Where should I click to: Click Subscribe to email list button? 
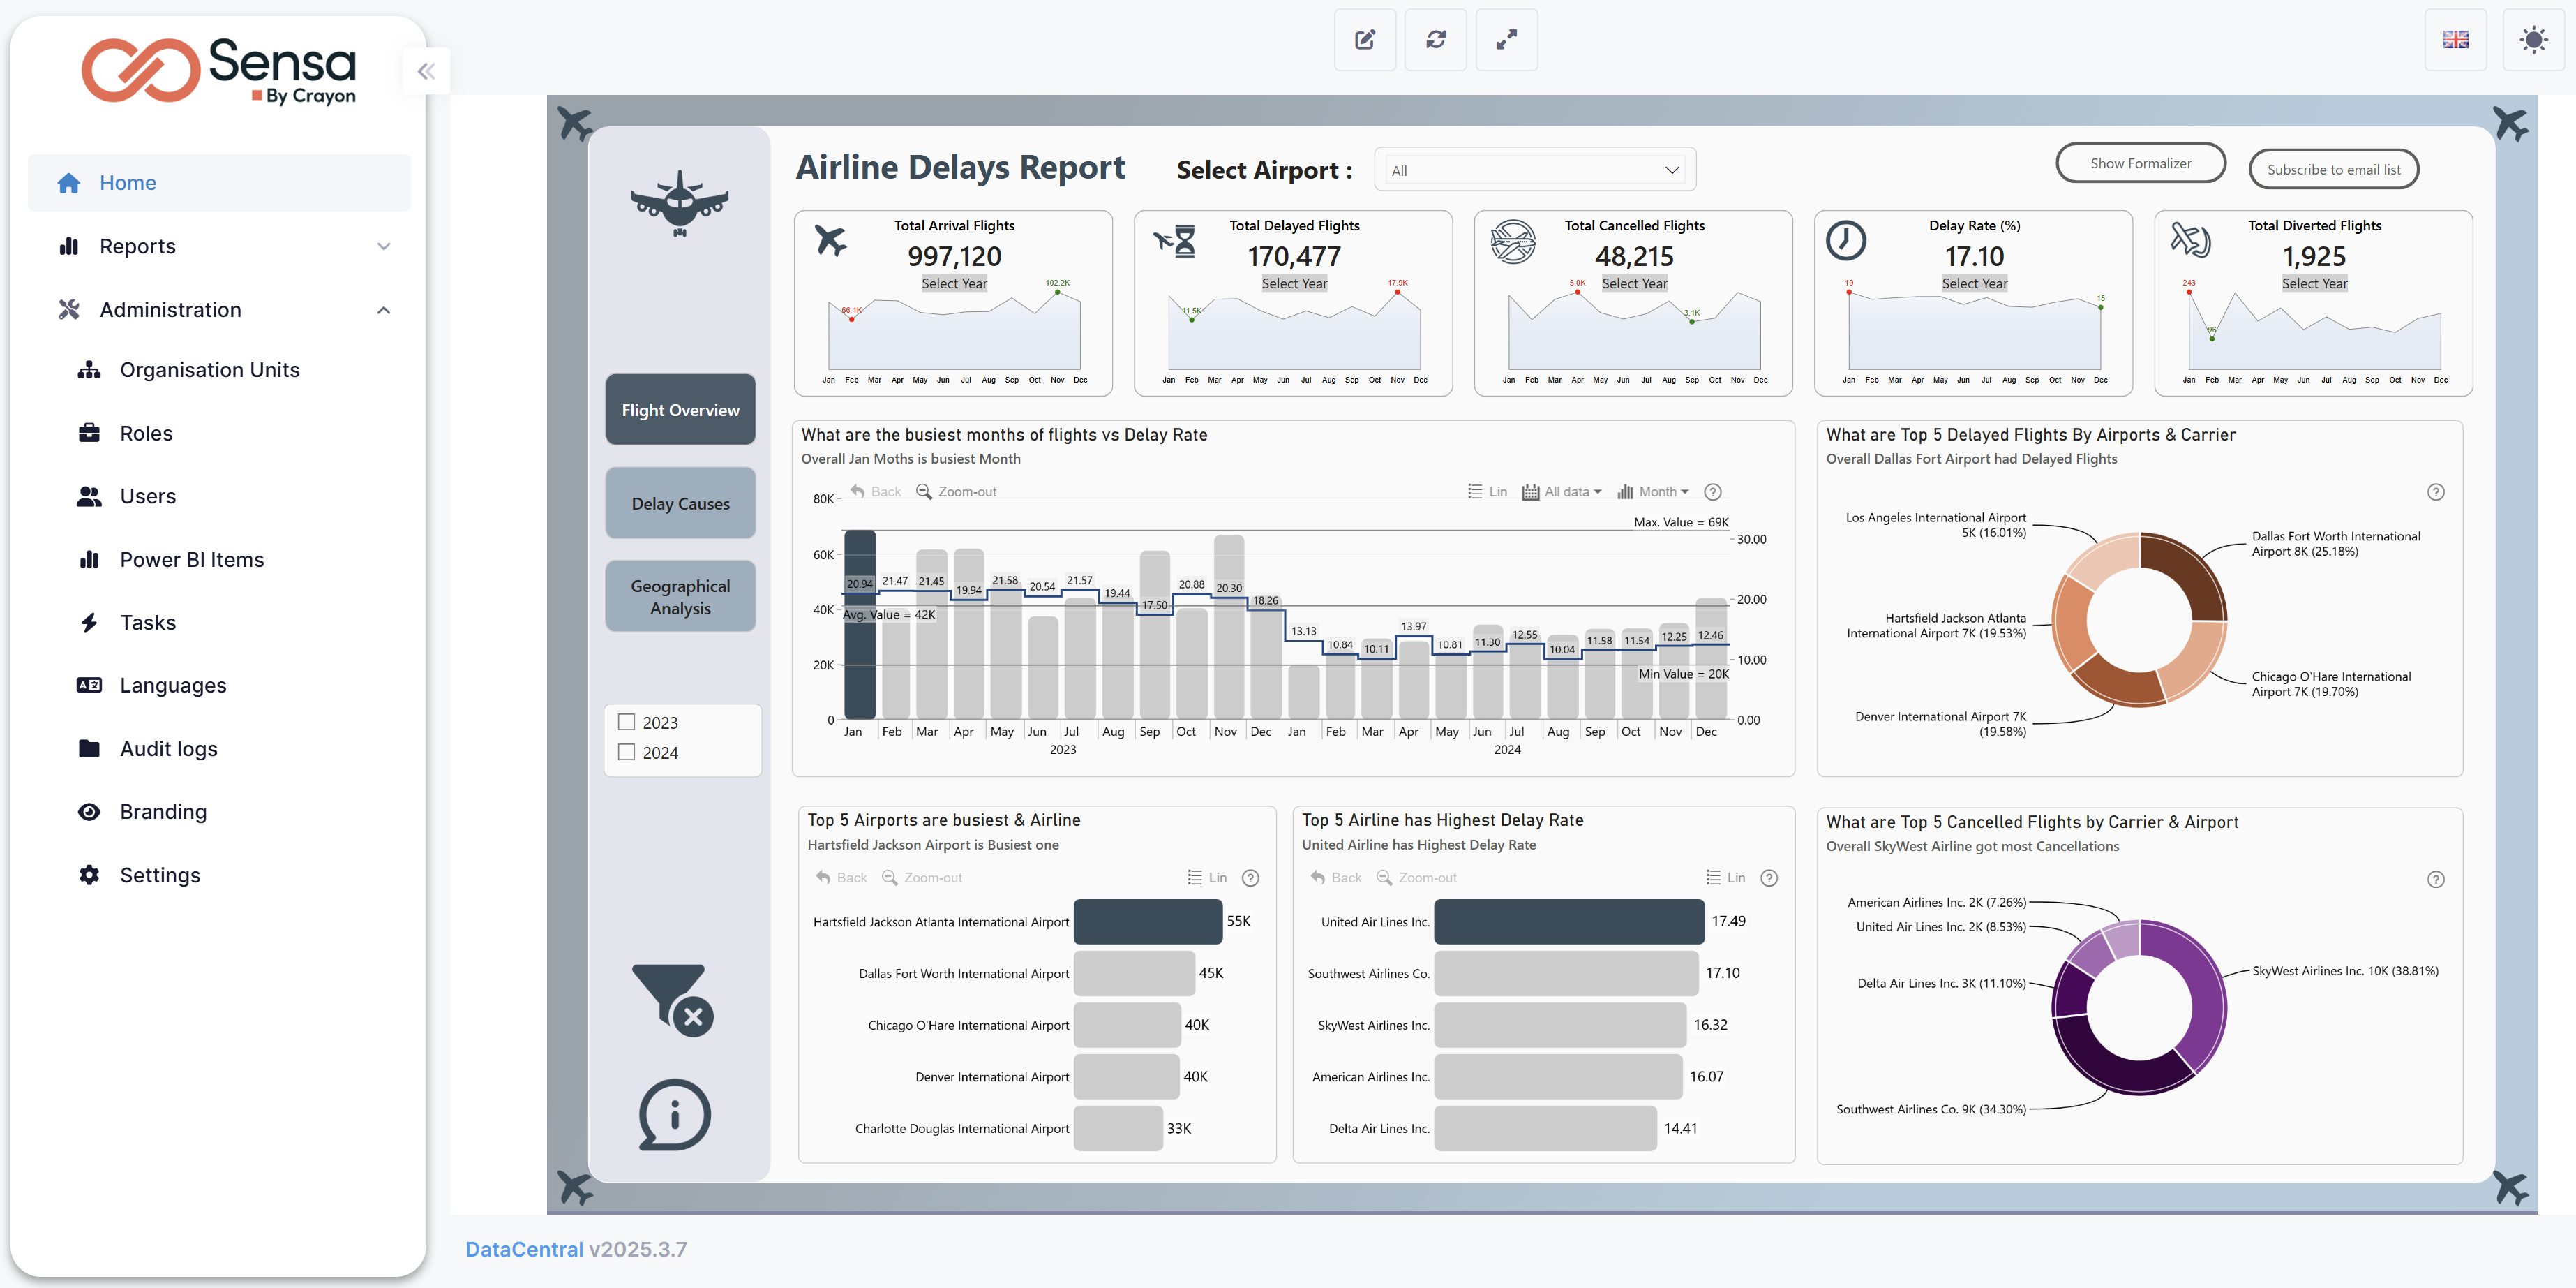click(2332, 169)
